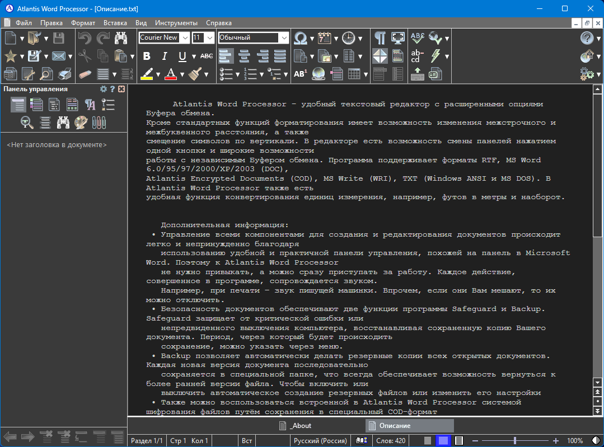The image size is (604, 447).
Task: Toggle Italic formatting
Action: pos(165,56)
